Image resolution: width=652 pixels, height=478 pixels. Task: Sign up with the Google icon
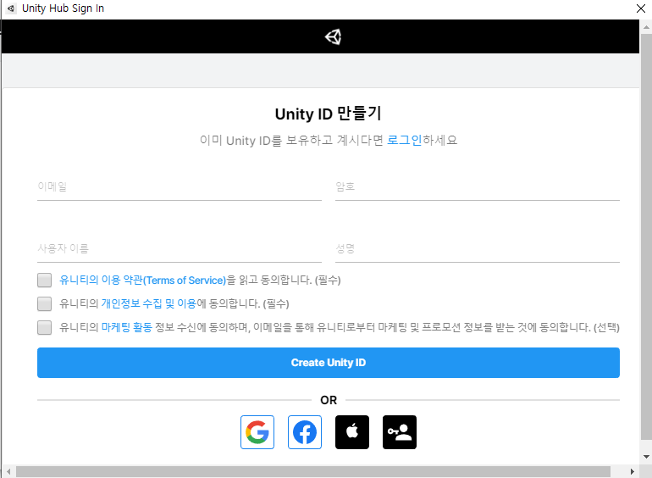(x=257, y=432)
